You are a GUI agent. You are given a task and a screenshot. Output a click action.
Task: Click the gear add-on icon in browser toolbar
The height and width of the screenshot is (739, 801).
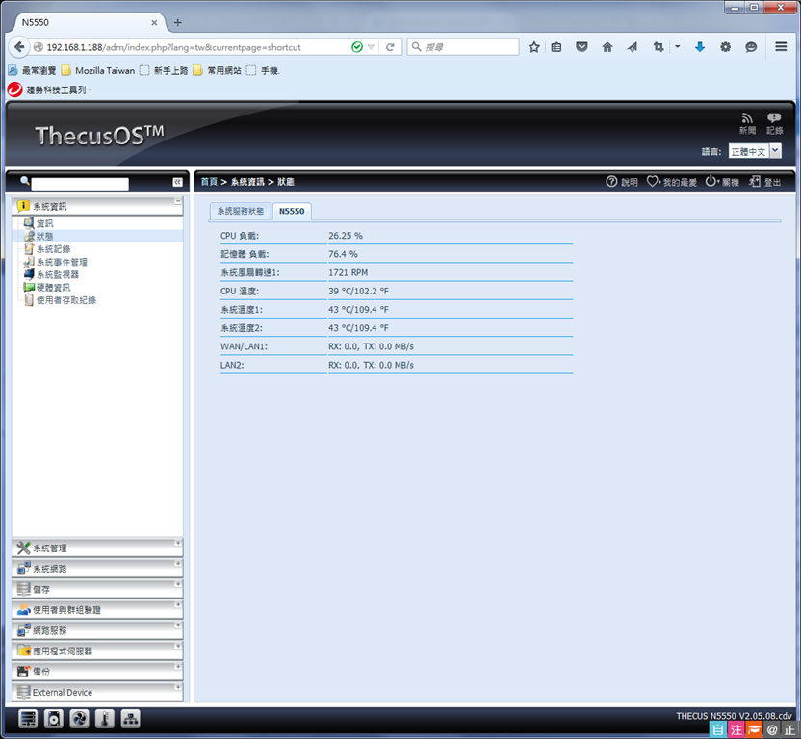pyautogui.click(x=725, y=47)
